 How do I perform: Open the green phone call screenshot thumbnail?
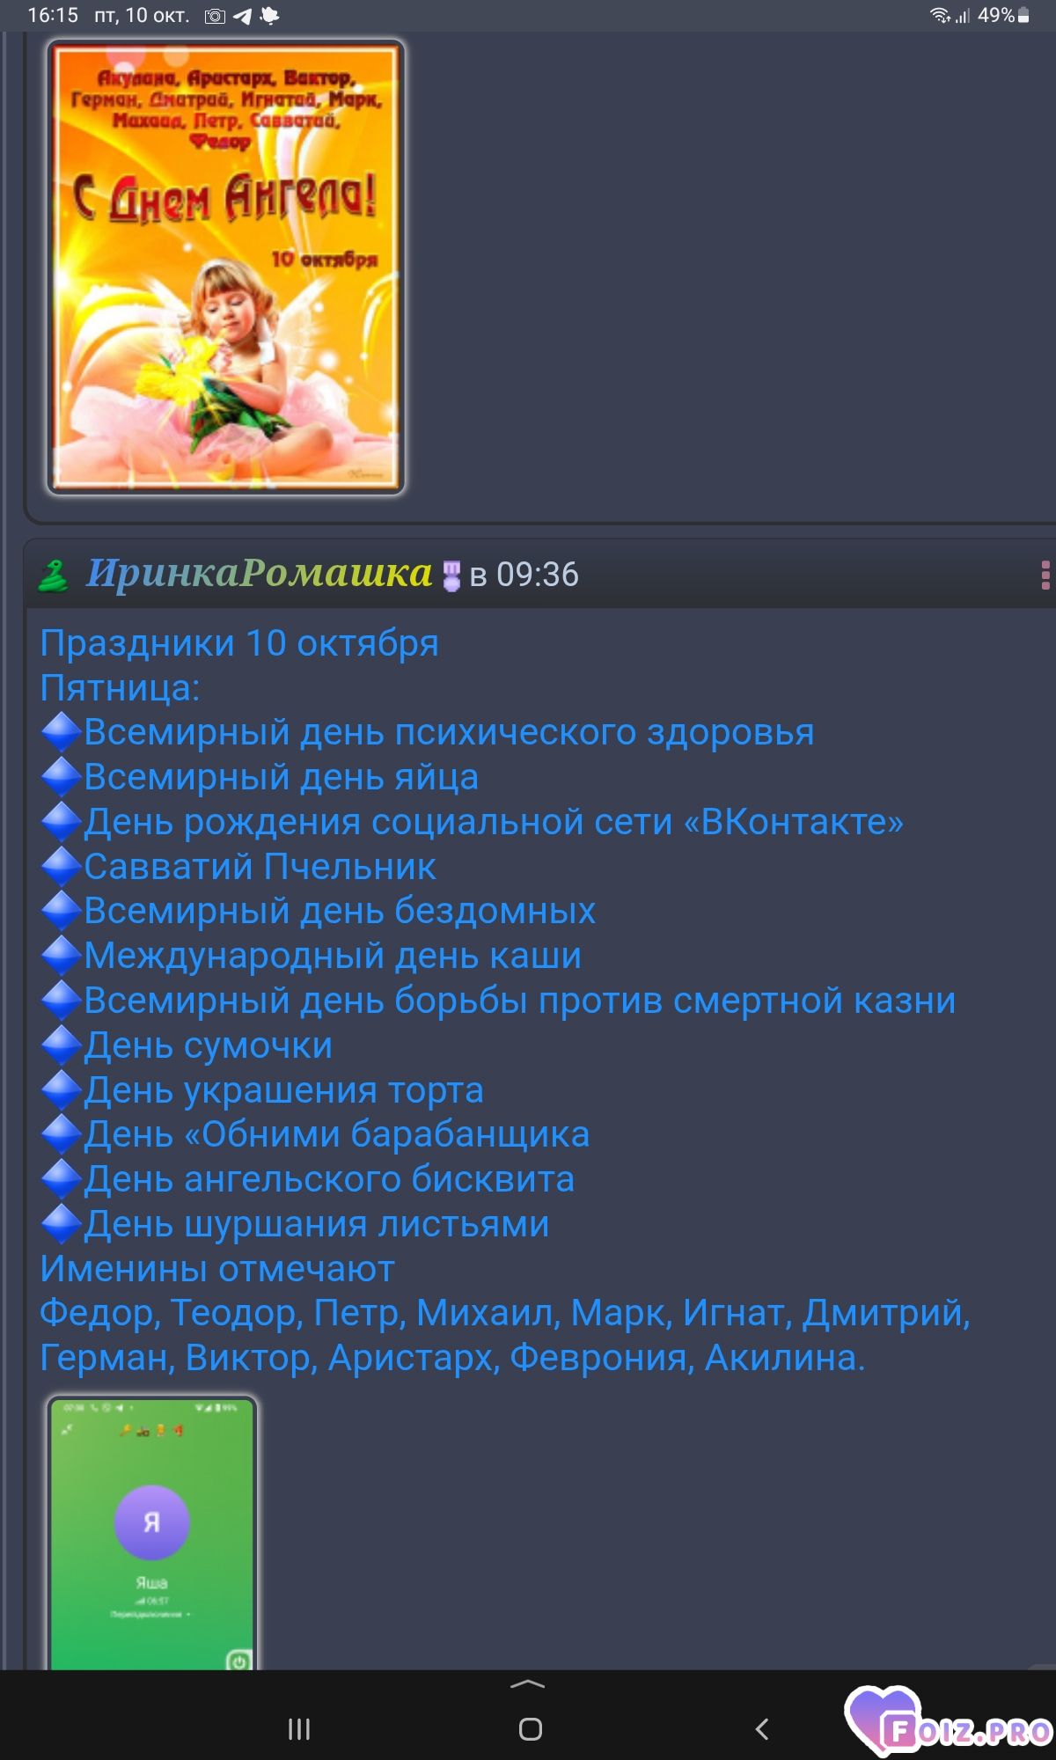tap(152, 1532)
